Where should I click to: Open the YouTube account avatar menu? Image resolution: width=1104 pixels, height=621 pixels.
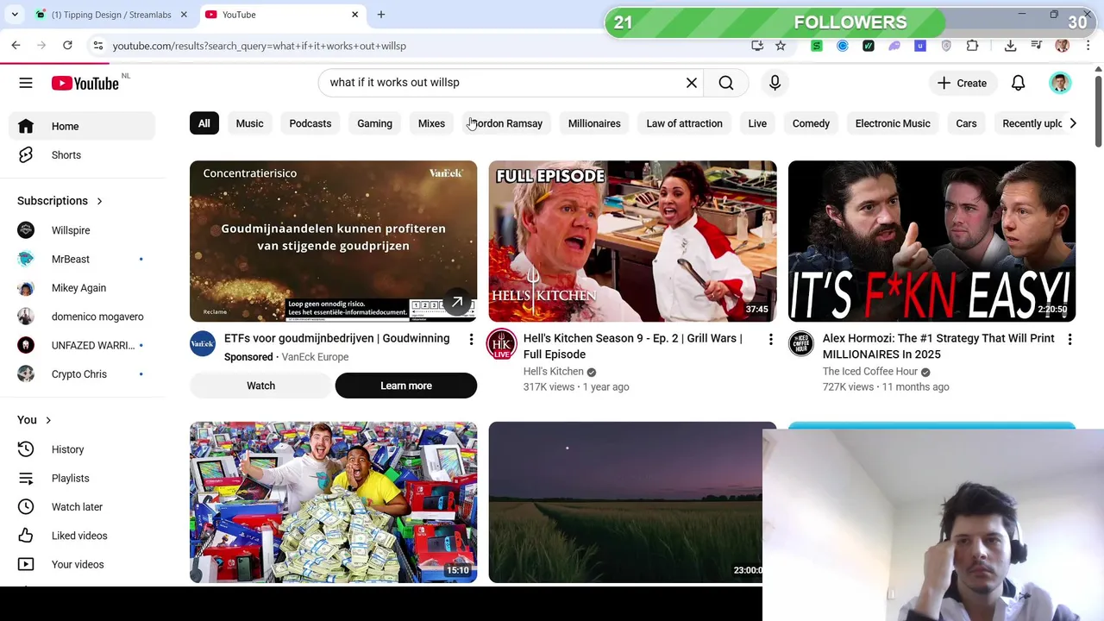click(1060, 83)
